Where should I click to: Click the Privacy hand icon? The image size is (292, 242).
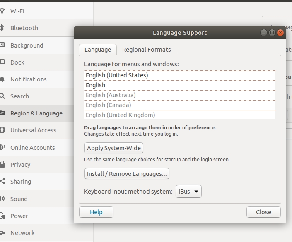[x=2, y=165]
